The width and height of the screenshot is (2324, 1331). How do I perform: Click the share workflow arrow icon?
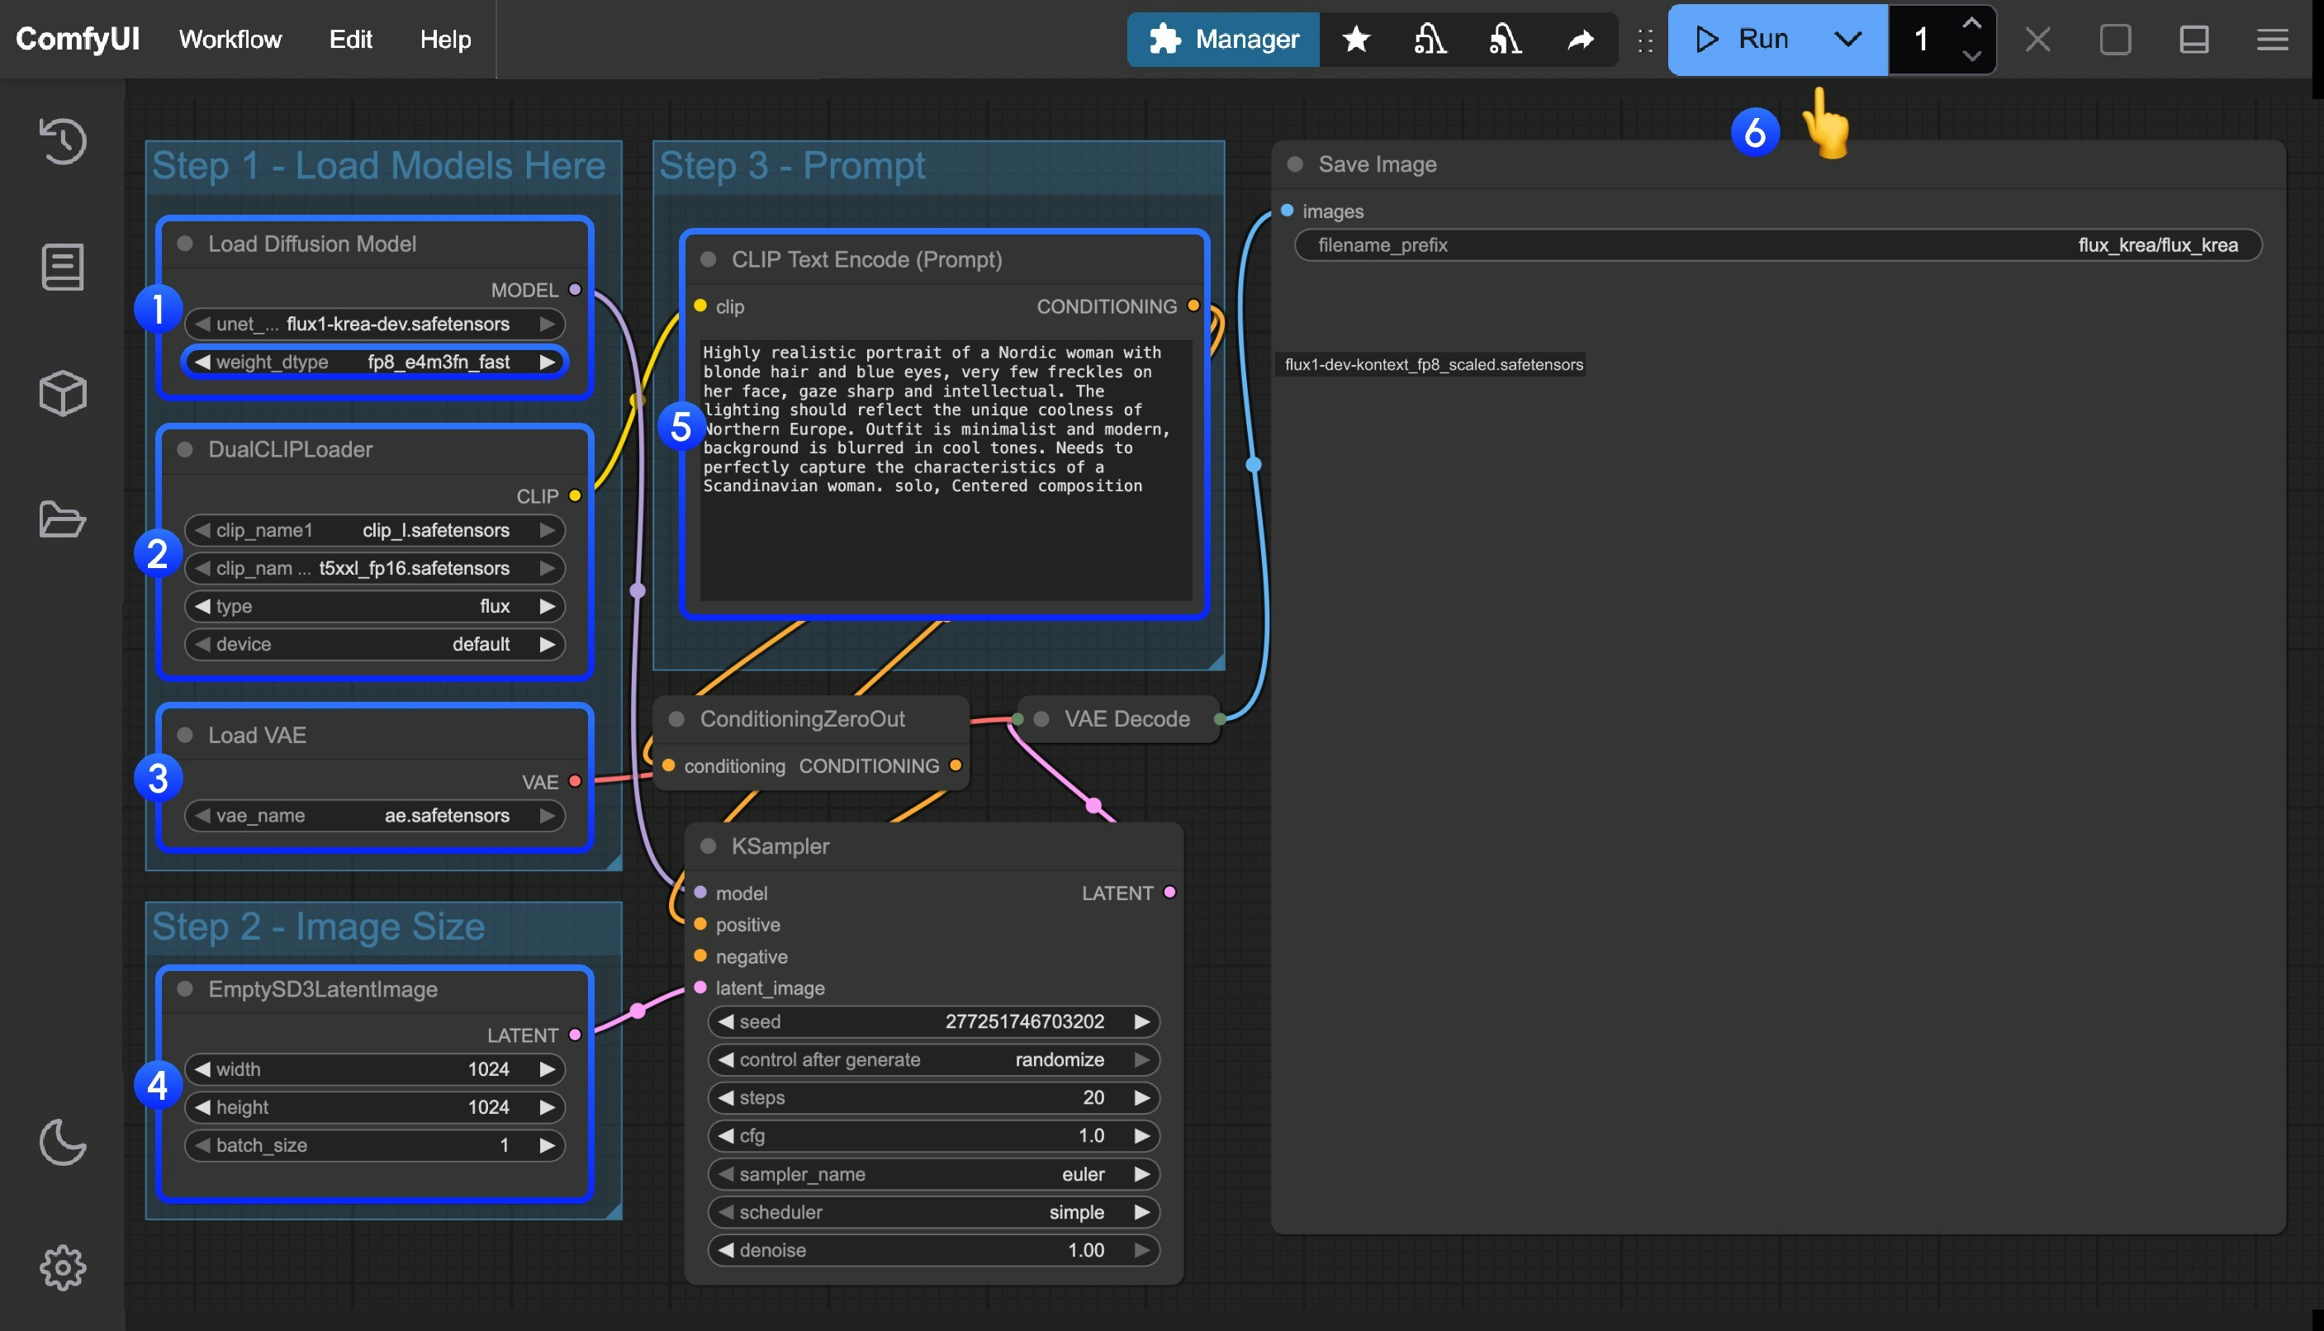pos(1581,40)
